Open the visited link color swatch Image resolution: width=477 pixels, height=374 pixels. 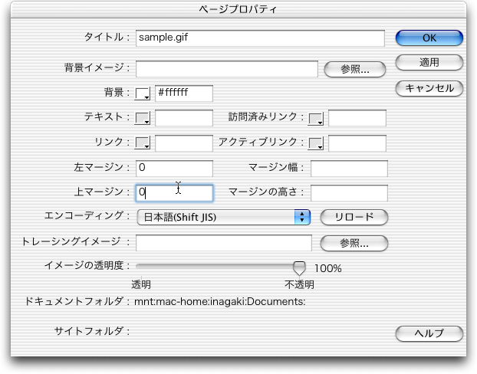316,118
